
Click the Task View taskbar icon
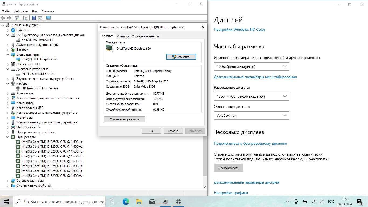112,201
